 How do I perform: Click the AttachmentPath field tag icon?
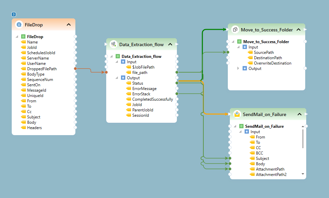click(252, 169)
